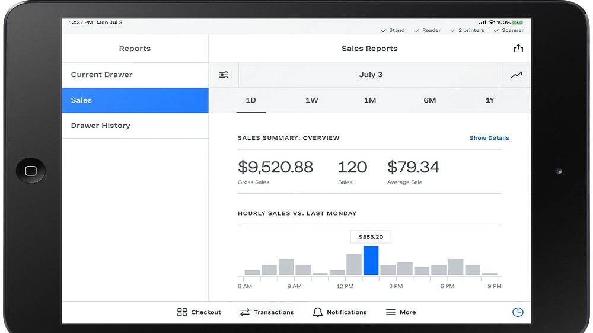Tap the battery indicator icon
This screenshot has height=333, width=593.
(x=517, y=23)
